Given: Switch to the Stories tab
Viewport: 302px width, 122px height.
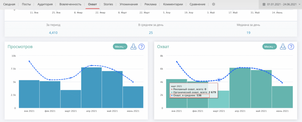Looking at the screenshot, I should point(108,4).
